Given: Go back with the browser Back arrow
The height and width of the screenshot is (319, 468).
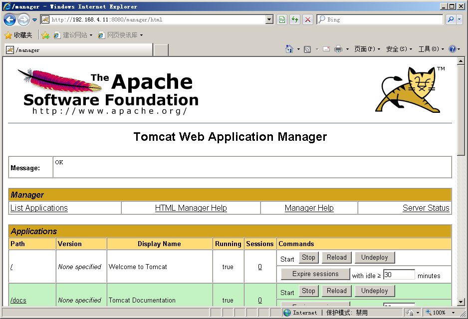Looking at the screenshot, I should point(9,20).
